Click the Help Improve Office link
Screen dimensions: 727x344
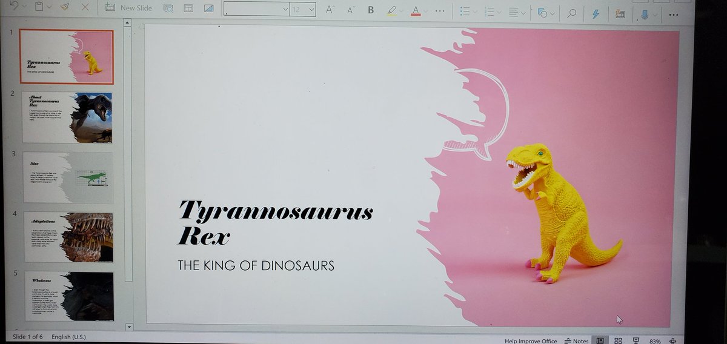pos(531,341)
